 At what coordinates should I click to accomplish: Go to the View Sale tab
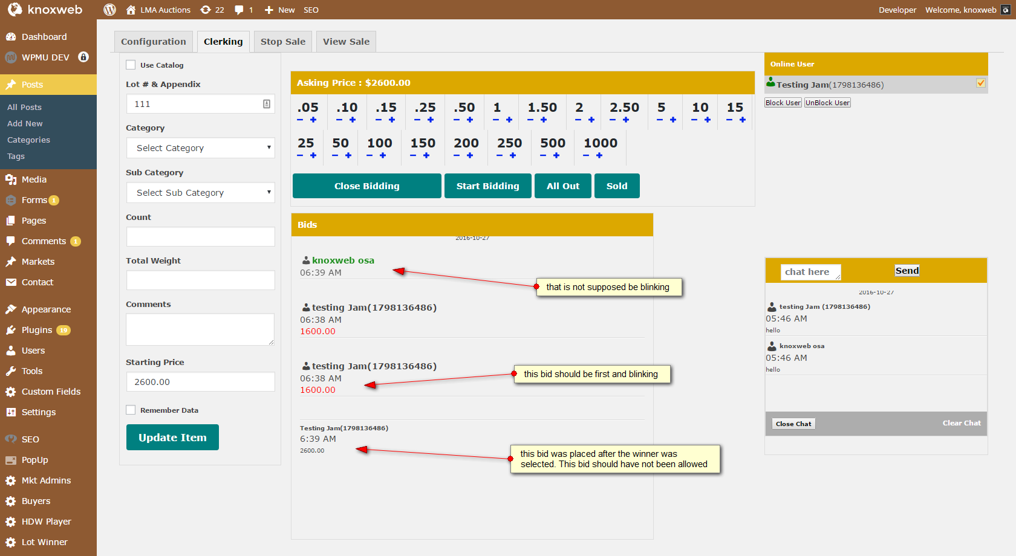pos(346,42)
